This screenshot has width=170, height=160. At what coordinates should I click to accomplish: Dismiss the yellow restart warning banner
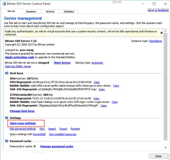(162, 33)
